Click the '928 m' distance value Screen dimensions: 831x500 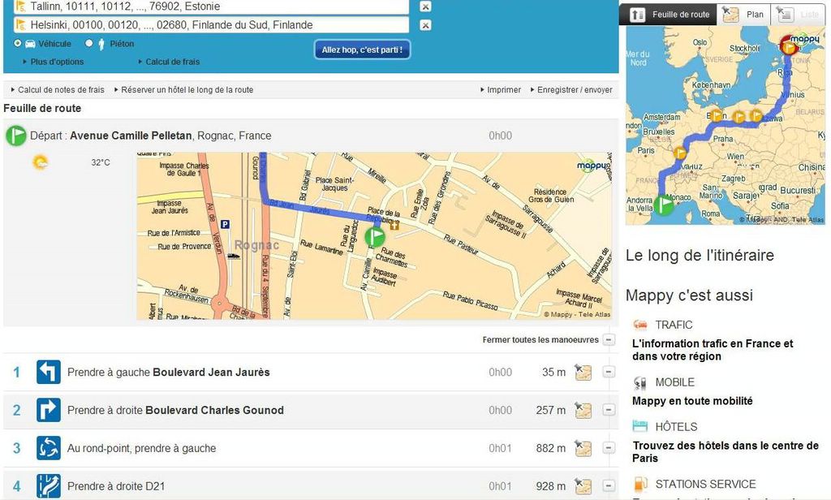(551, 486)
